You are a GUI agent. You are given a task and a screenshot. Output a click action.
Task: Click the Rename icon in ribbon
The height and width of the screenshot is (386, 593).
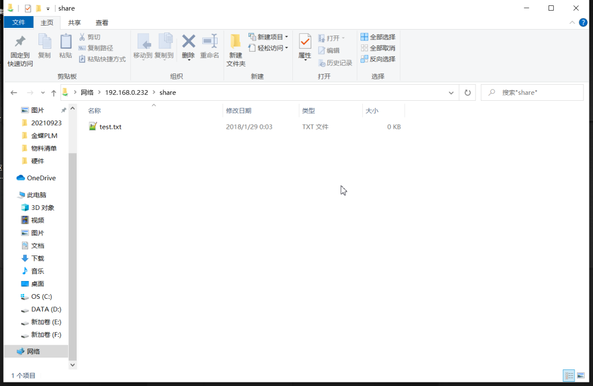(x=209, y=43)
